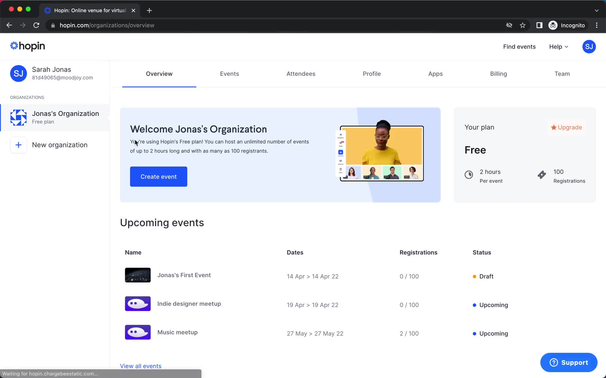Click Find events link
Screen dimensions: 606x378
(x=519, y=47)
